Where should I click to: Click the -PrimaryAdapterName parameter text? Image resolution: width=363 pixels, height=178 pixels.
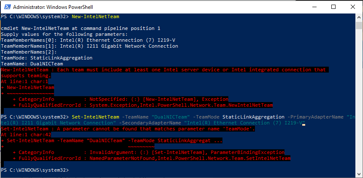click(315, 117)
